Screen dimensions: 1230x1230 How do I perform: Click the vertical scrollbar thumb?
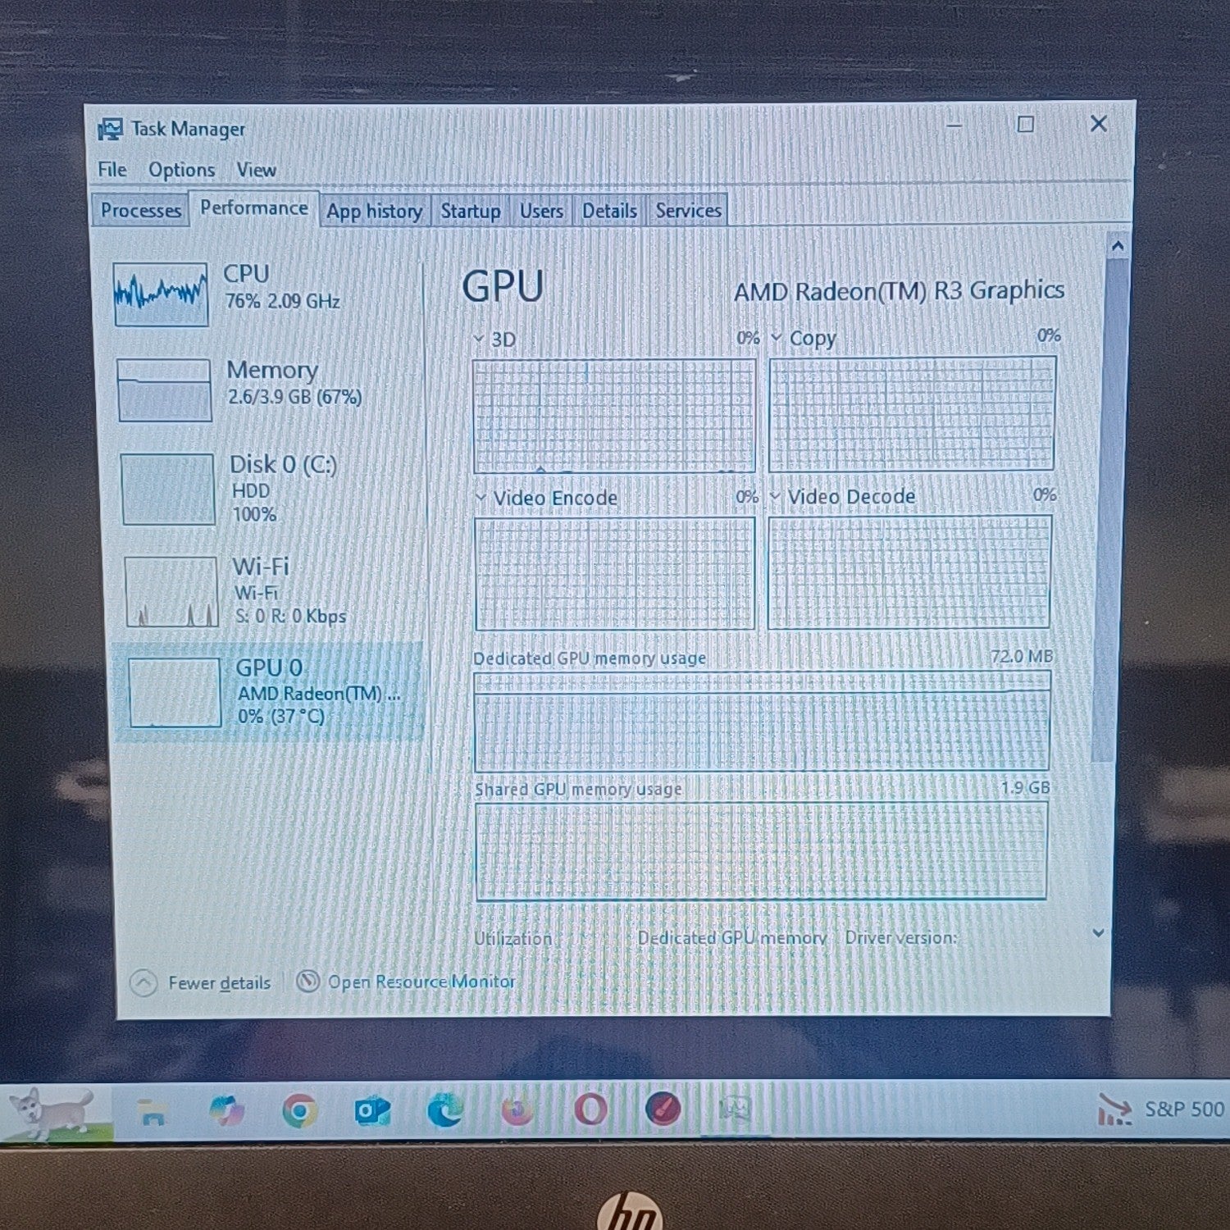click(1109, 508)
